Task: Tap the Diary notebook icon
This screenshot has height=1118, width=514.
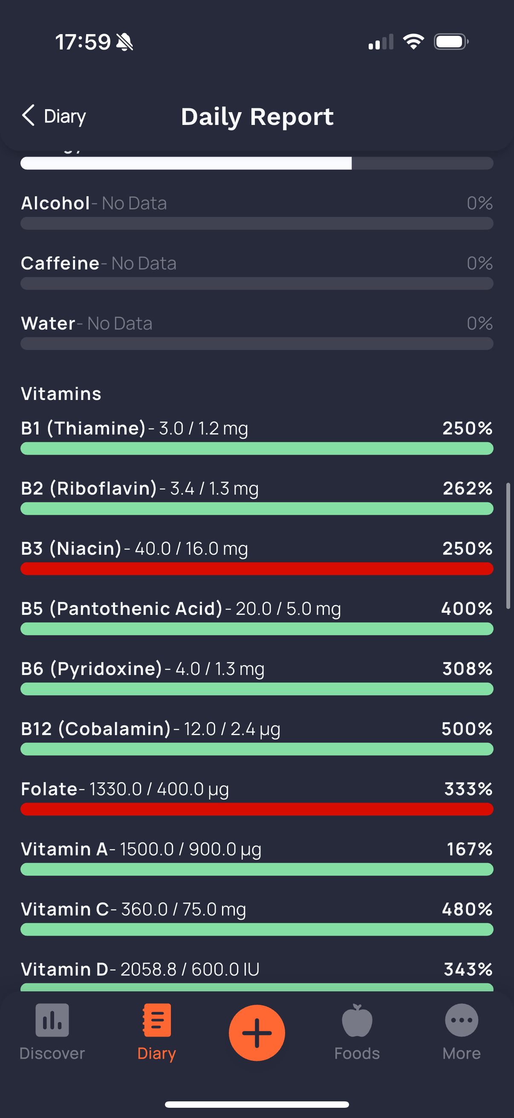Action: [156, 1020]
